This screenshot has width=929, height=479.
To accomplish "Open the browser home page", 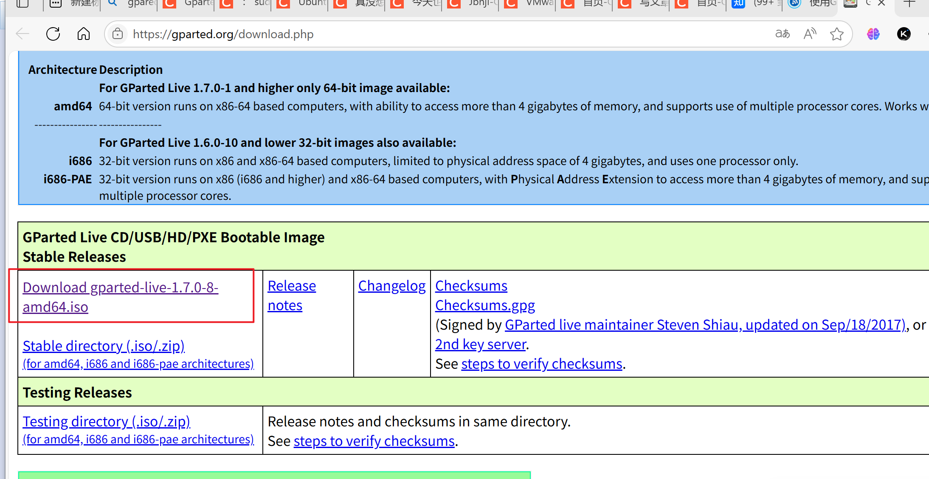I will (x=84, y=34).
